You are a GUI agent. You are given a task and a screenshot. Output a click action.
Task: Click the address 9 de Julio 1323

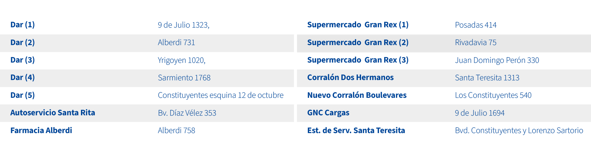(183, 25)
